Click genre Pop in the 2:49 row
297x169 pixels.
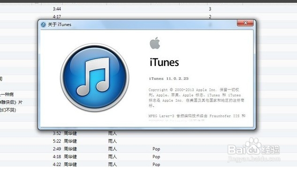[x=156, y=149]
